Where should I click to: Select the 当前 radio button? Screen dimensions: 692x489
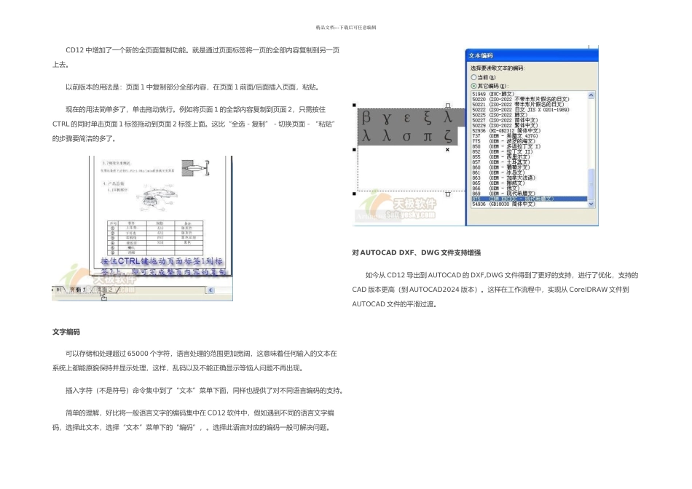click(x=473, y=77)
